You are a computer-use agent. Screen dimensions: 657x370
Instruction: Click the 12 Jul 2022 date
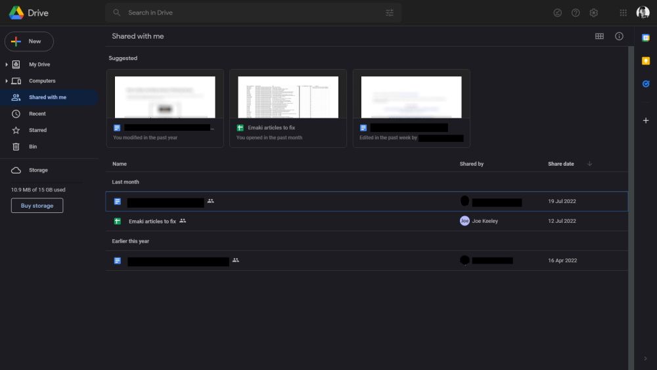pos(562,221)
